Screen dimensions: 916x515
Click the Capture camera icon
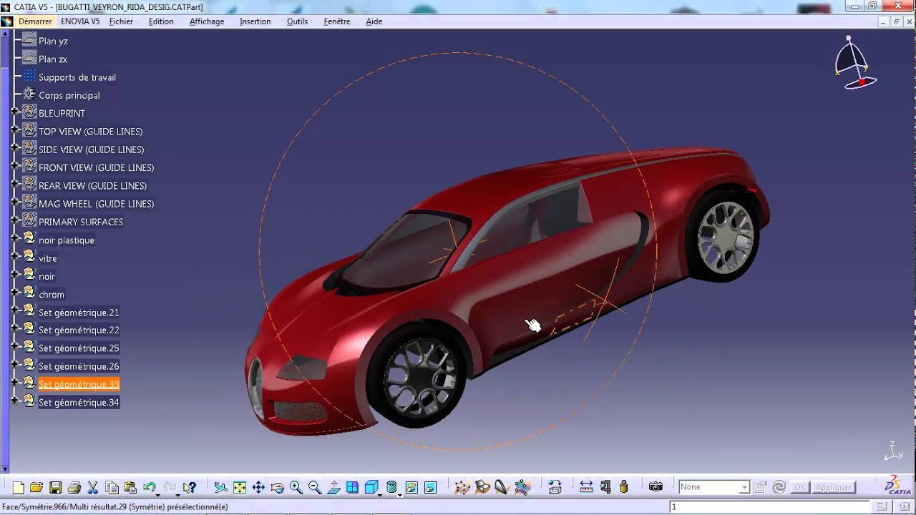point(656,487)
